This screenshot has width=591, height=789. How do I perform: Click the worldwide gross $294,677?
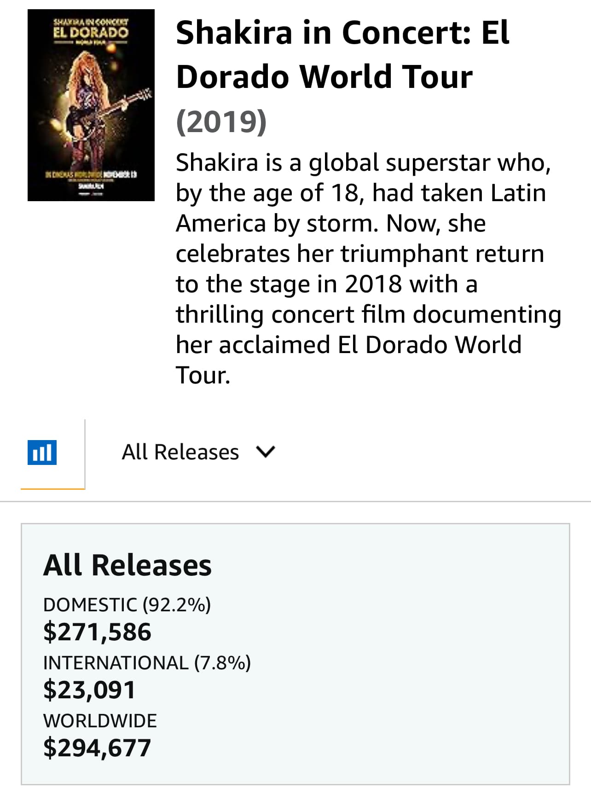coord(97,748)
